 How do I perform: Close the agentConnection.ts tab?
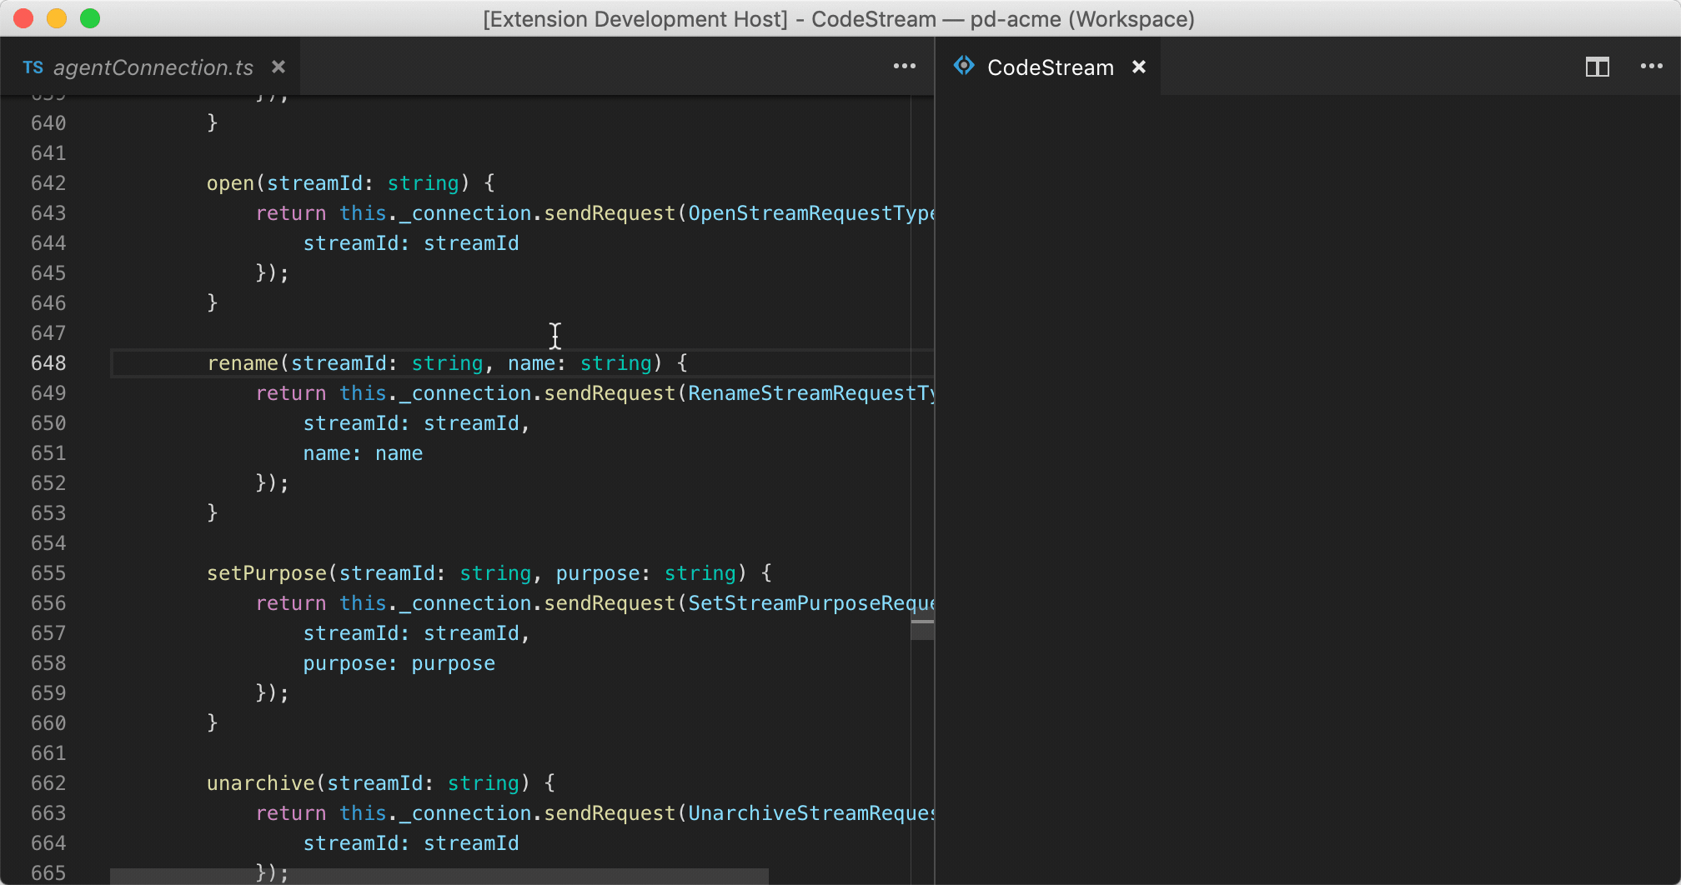(278, 67)
